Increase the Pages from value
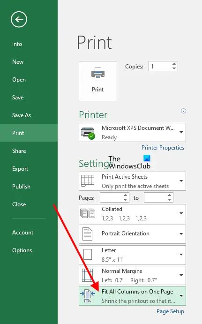The width and height of the screenshot is (202, 324). click(126, 195)
